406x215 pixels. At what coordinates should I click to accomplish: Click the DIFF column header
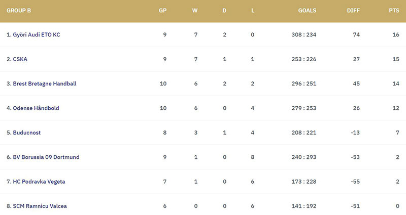click(x=353, y=11)
